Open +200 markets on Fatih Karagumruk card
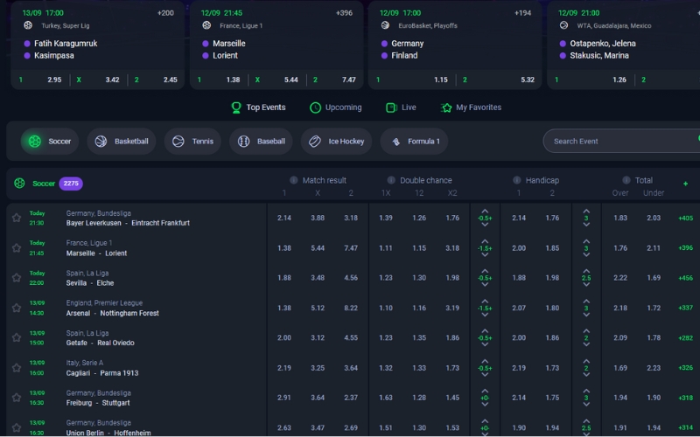The width and height of the screenshot is (700, 437). 165,13
